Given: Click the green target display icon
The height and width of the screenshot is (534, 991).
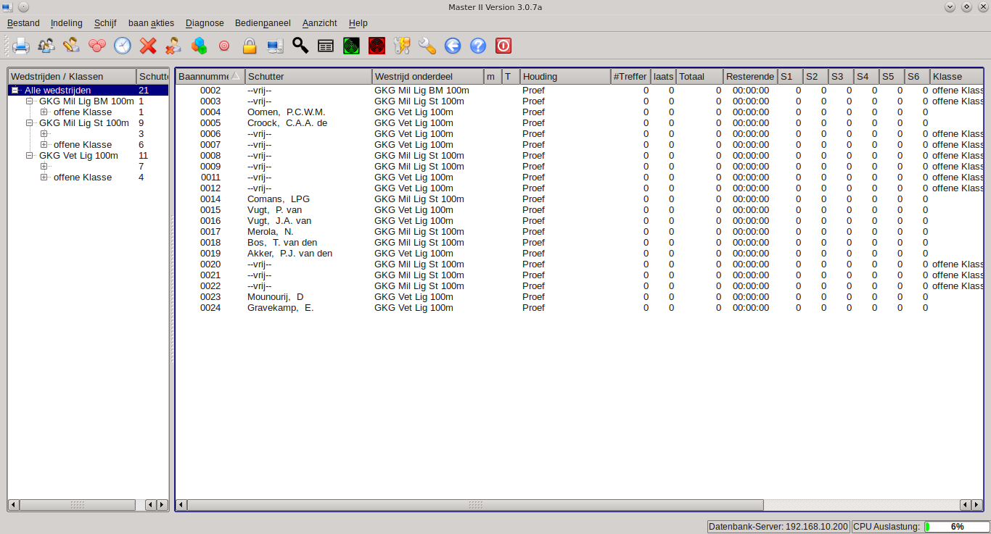Looking at the screenshot, I should [351, 46].
